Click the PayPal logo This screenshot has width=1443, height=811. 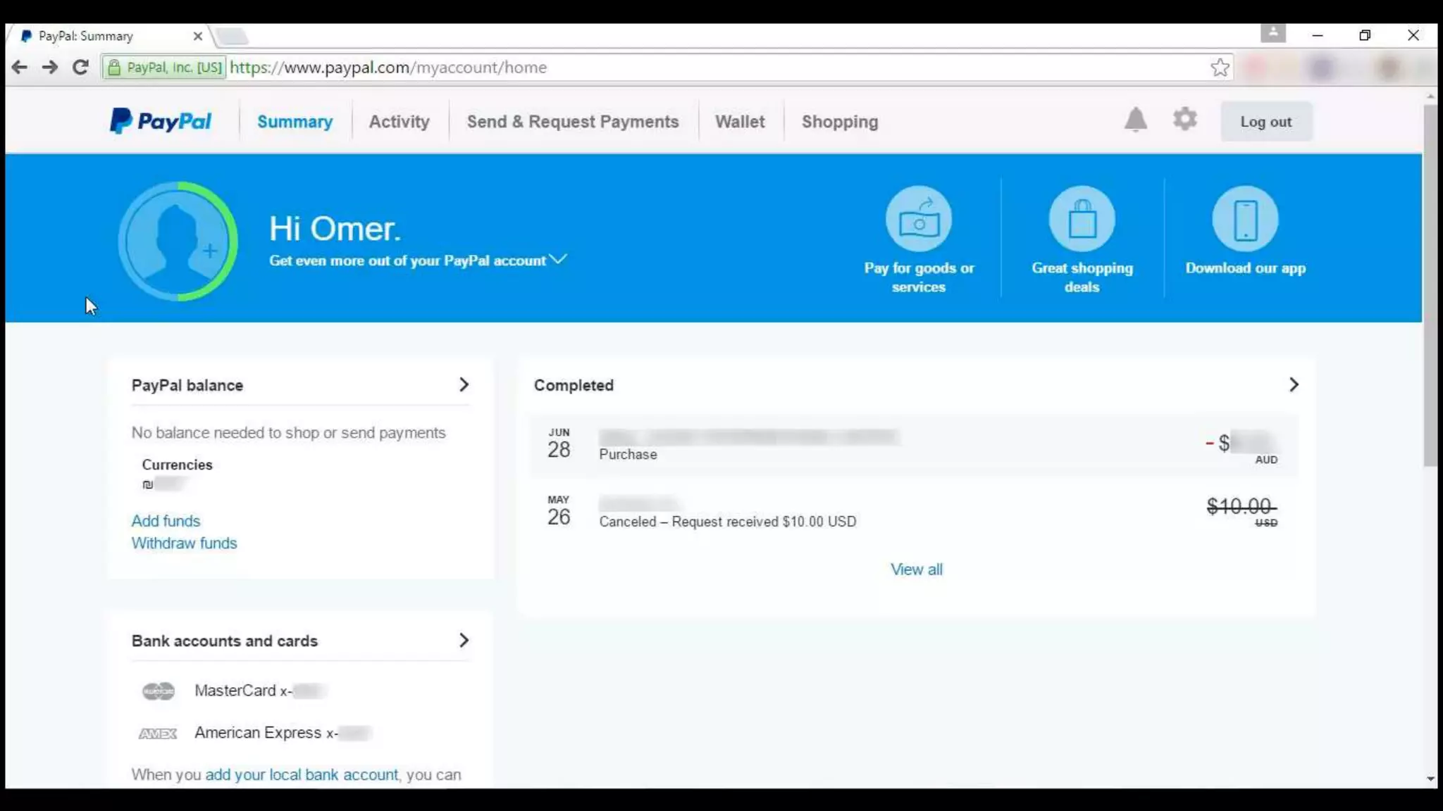pyautogui.click(x=161, y=121)
